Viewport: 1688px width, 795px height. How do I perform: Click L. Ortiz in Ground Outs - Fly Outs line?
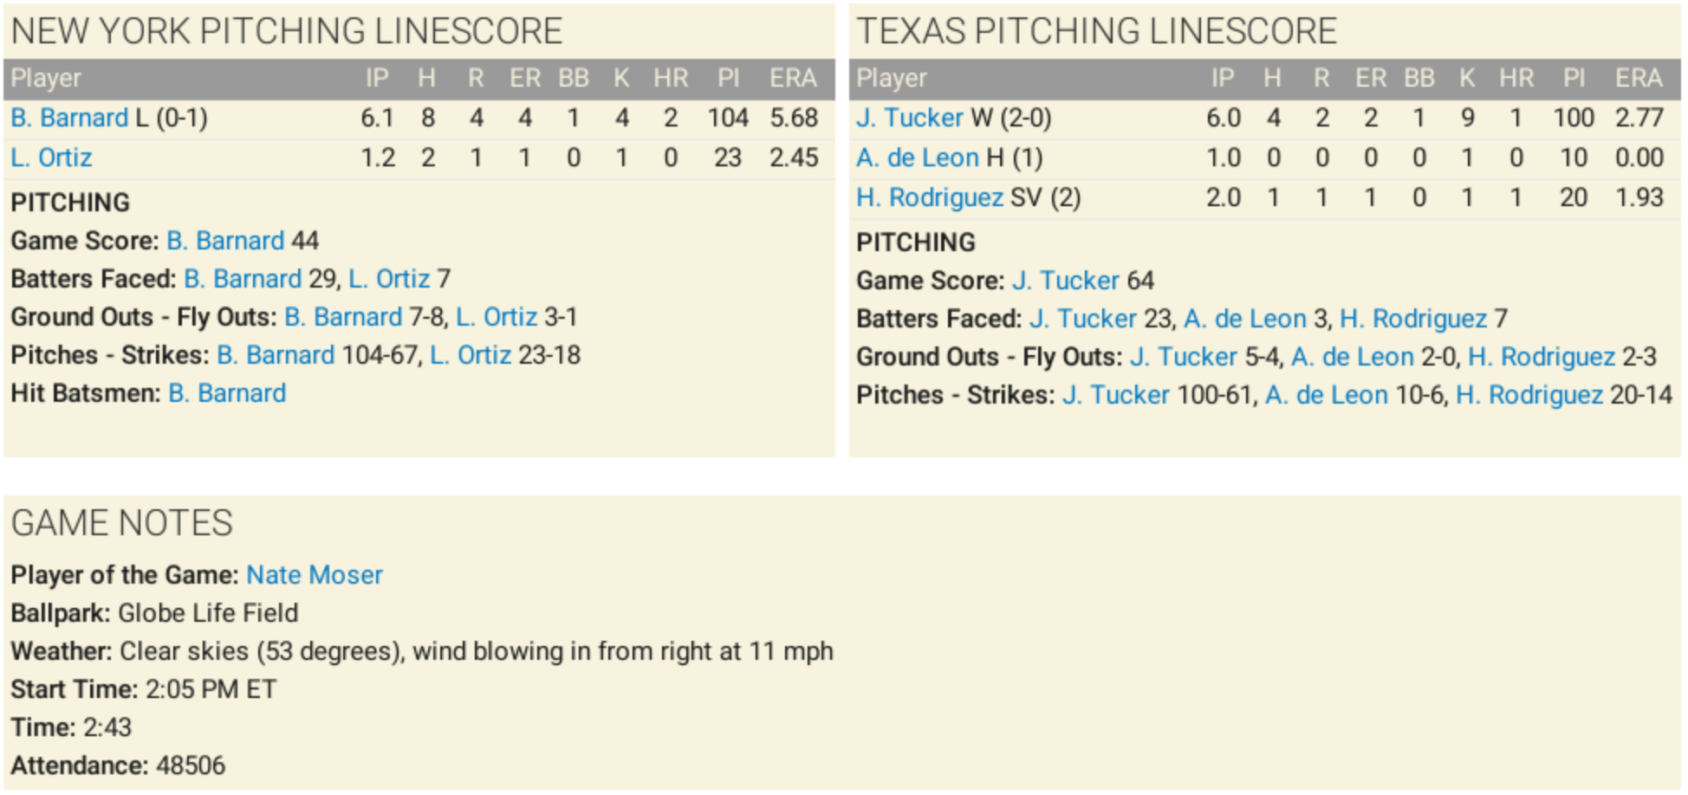[497, 317]
